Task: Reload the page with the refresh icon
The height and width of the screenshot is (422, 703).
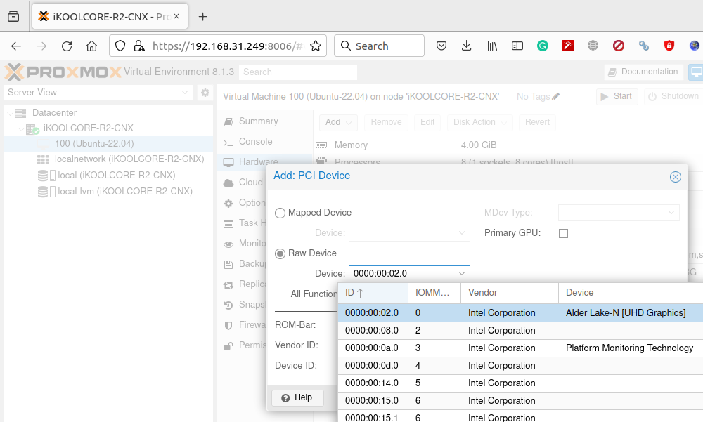Action: click(67, 46)
